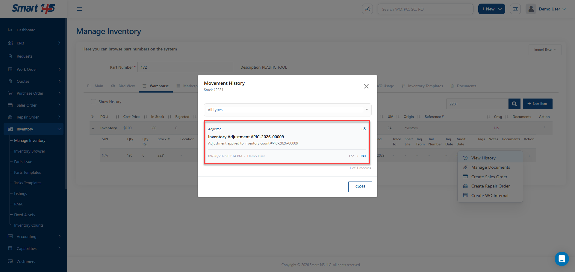Image resolution: width=575 pixels, height=272 pixels.
Task: Click the Demo User avatar icon
Action: (531, 9)
